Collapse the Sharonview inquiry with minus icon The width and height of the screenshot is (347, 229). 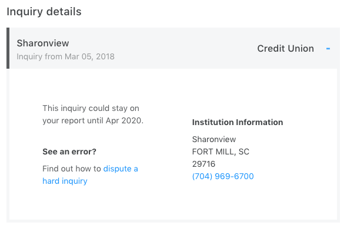[328, 49]
